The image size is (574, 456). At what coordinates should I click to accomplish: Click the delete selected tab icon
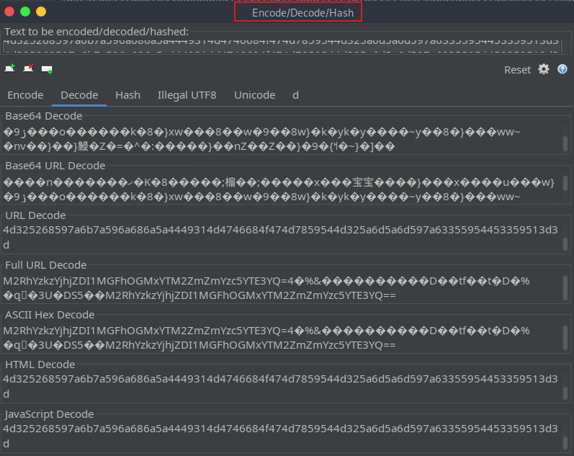coord(28,69)
